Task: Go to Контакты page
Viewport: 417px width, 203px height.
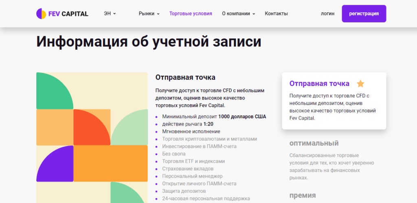Action: (276, 13)
